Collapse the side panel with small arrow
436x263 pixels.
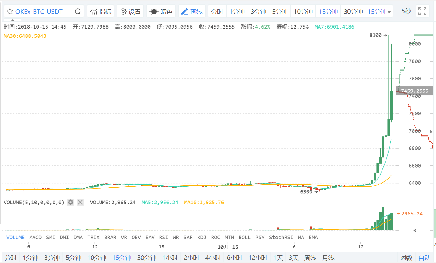point(431,132)
